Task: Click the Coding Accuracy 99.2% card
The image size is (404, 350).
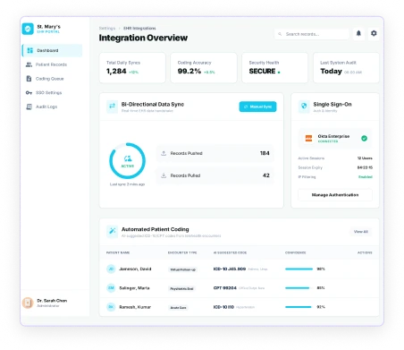Action: (204, 68)
